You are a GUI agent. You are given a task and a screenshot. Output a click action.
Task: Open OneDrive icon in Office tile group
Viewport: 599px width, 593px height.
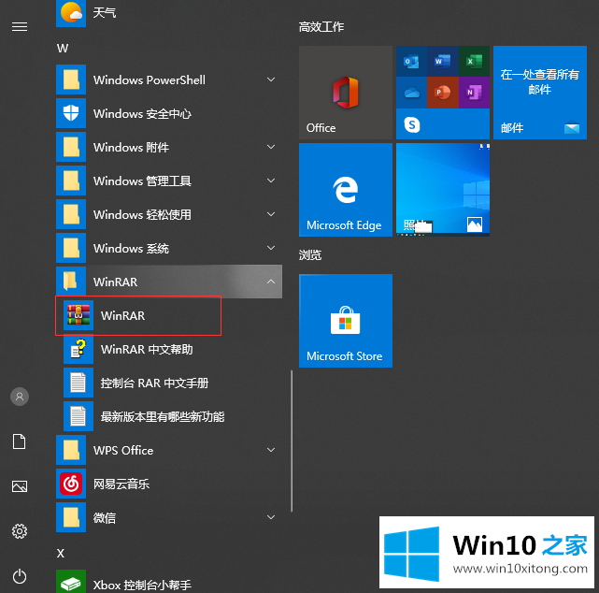411,93
